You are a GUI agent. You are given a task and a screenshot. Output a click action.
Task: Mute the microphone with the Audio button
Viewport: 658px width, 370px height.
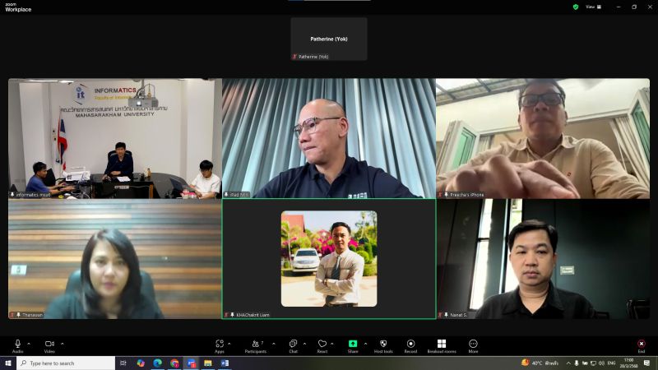click(17, 344)
